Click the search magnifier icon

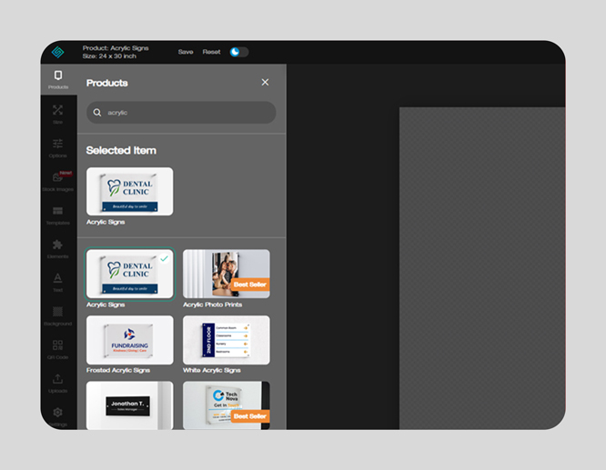97,113
